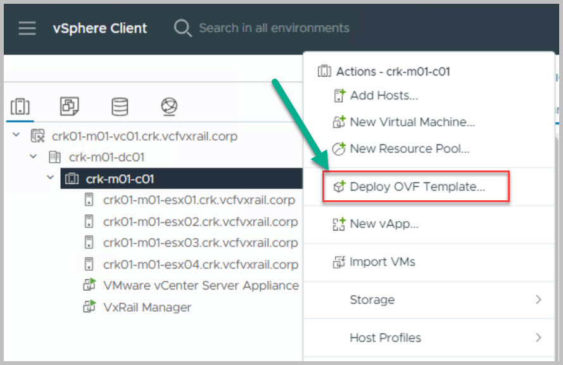
Task: Click the vSphere Client title link
Action: (99, 29)
